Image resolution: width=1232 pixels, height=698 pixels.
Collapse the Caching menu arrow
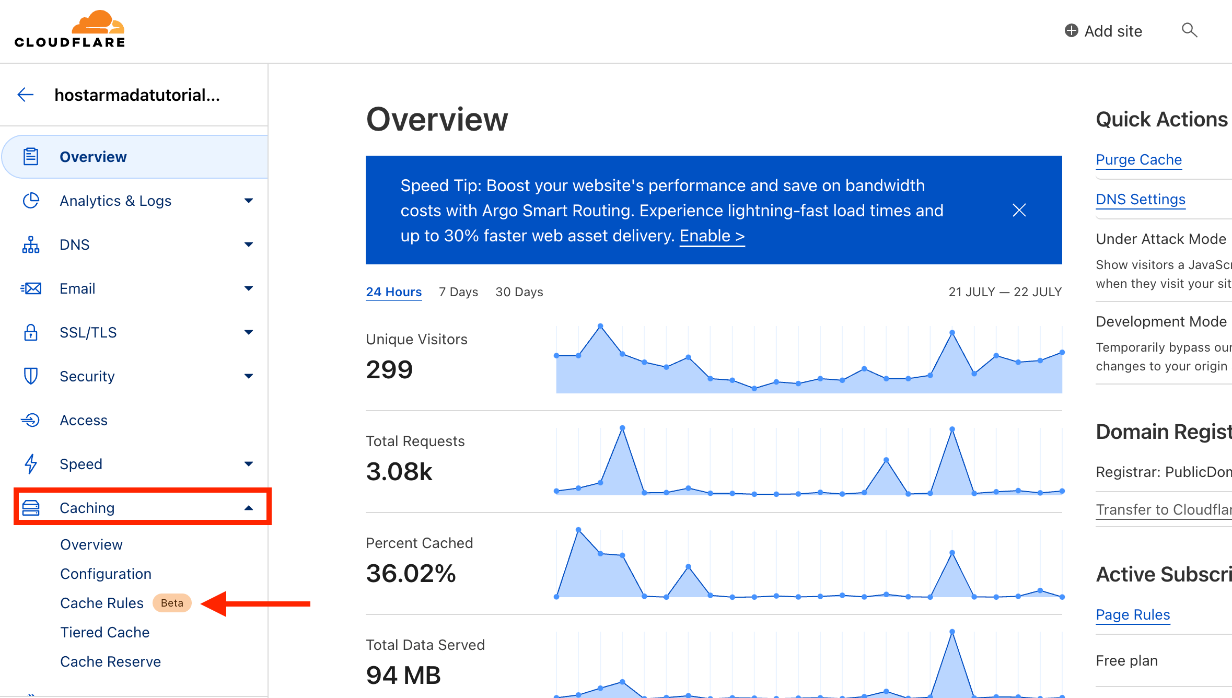249,508
